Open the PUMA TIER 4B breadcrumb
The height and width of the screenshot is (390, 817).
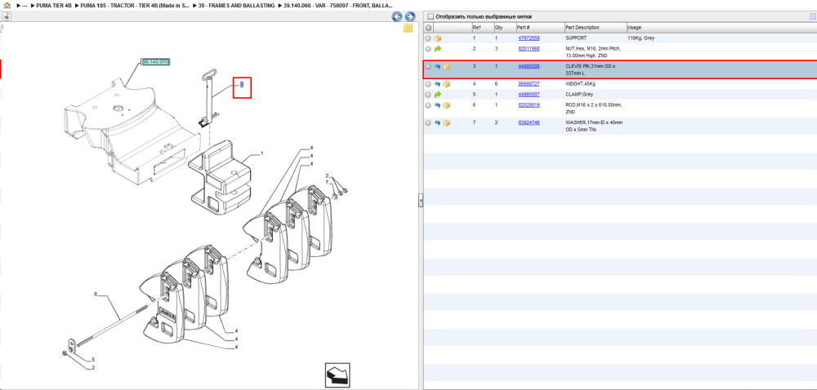click(x=54, y=5)
